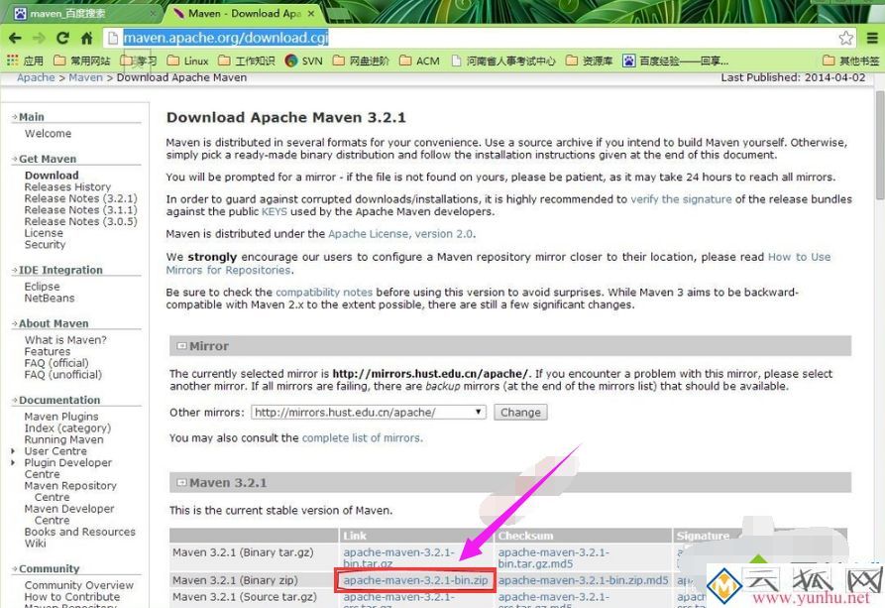Open Books and Resources in sidebar
Screen dimensions: 885x608
click(80, 532)
